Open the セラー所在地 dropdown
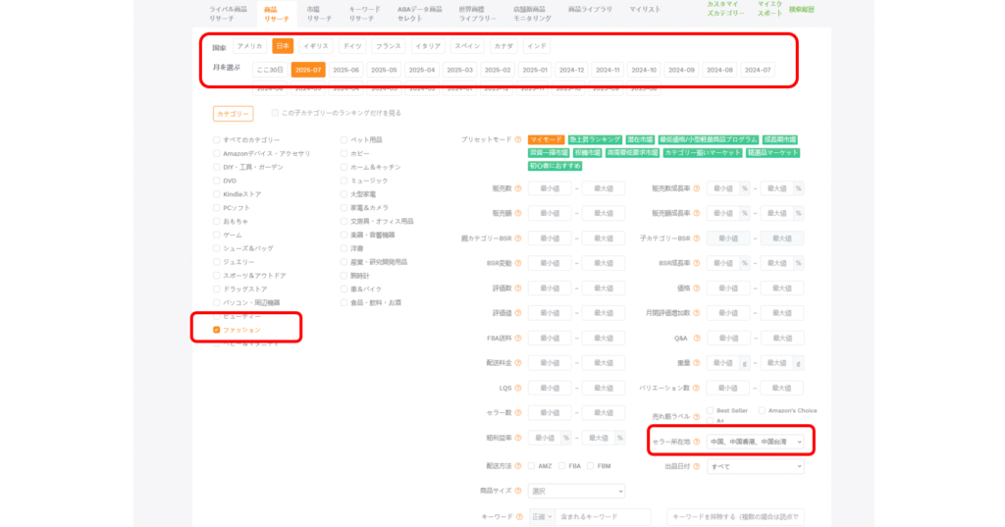The width and height of the screenshot is (1005, 527). click(755, 443)
